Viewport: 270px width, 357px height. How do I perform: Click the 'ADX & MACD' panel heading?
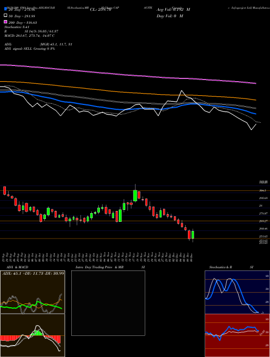point(17,267)
